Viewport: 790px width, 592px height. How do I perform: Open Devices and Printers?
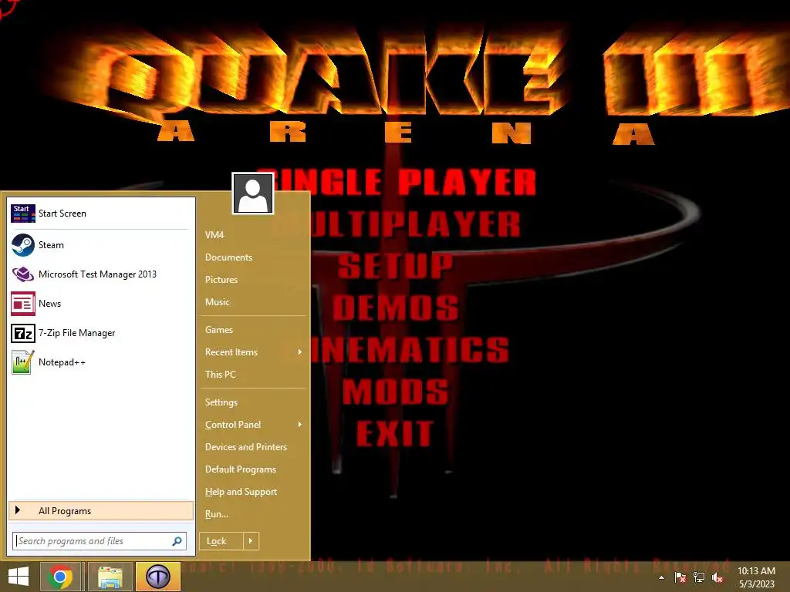click(x=246, y=447)
